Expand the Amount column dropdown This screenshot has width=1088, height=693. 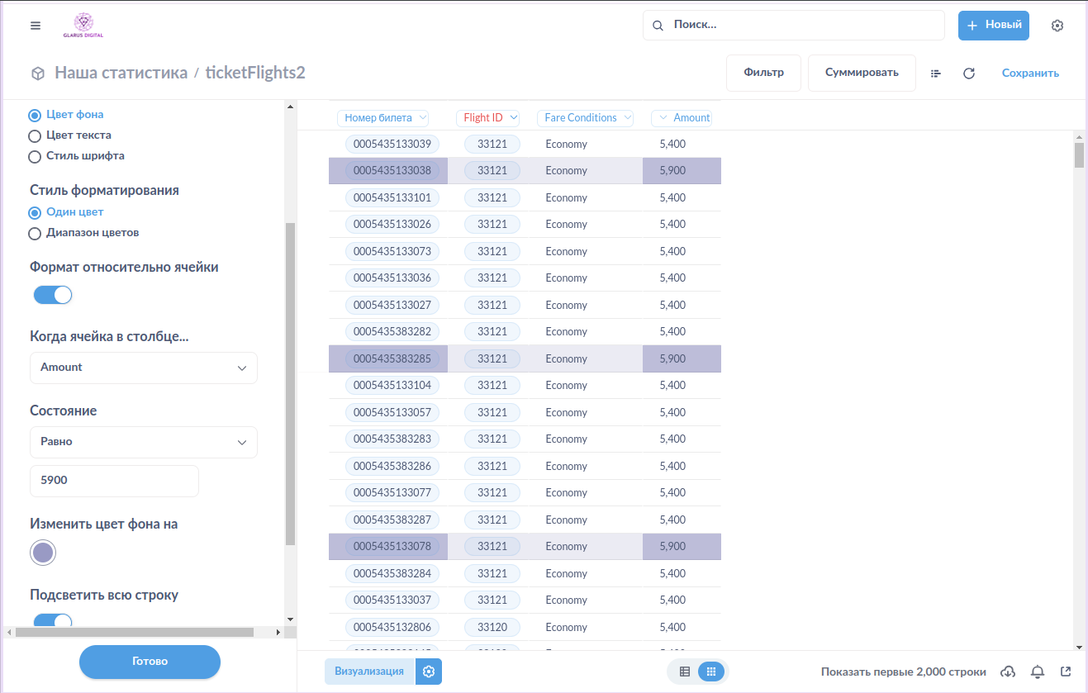pyautogui.click(x=144, y=368)
